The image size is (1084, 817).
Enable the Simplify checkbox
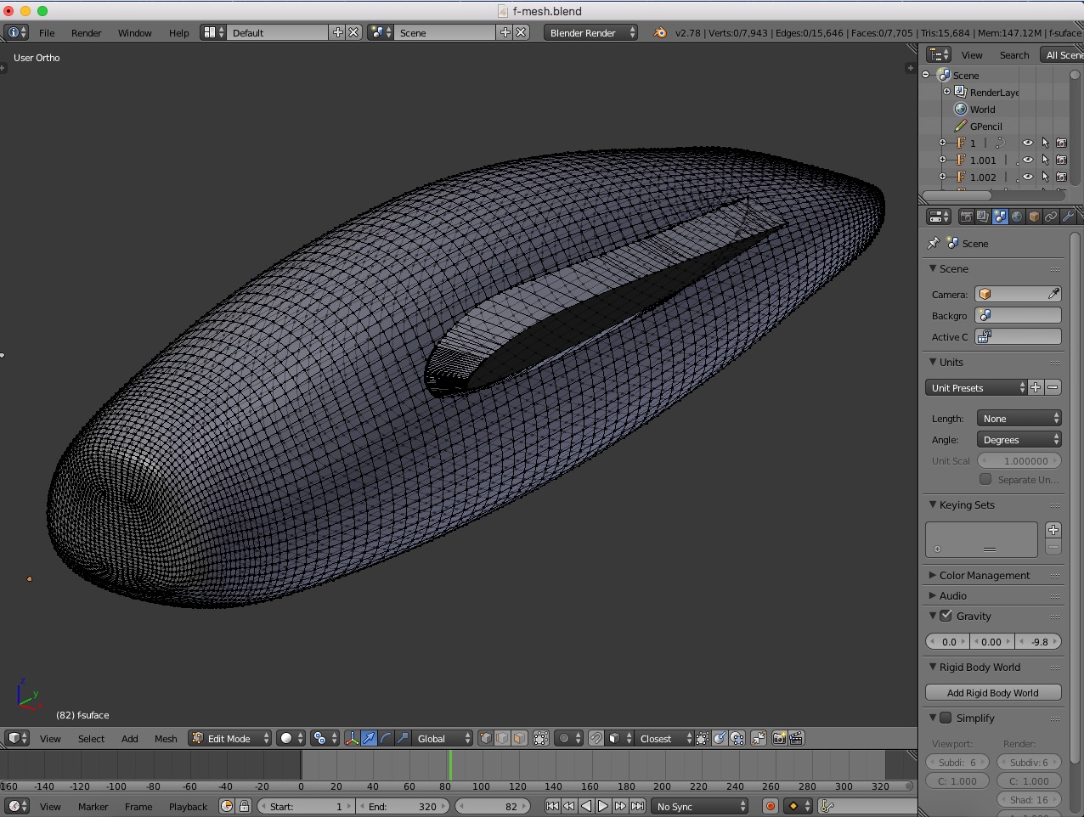(x=946, y=718)
